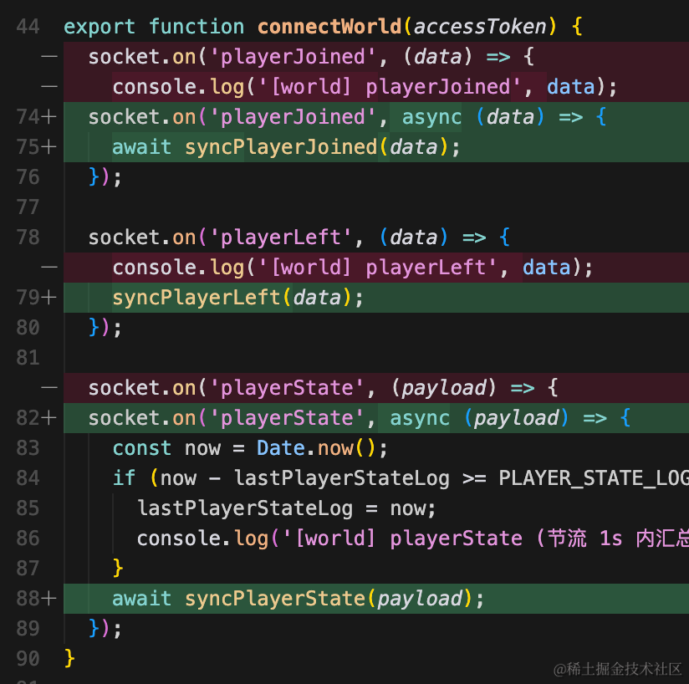Click the syncPlayerJoined call on line 75

[281, 148]
